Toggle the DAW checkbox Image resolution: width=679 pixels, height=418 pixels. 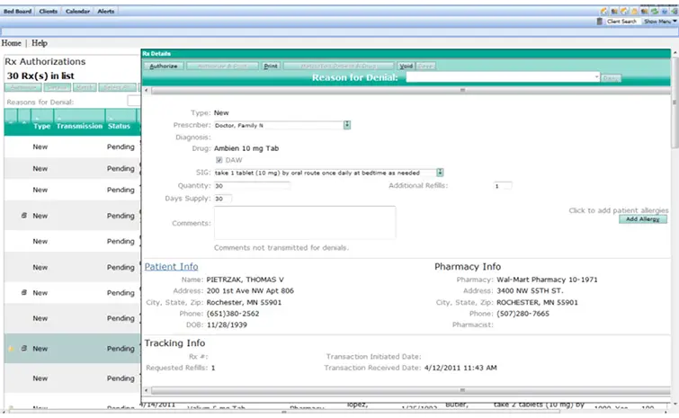click(x=219, y=160)
